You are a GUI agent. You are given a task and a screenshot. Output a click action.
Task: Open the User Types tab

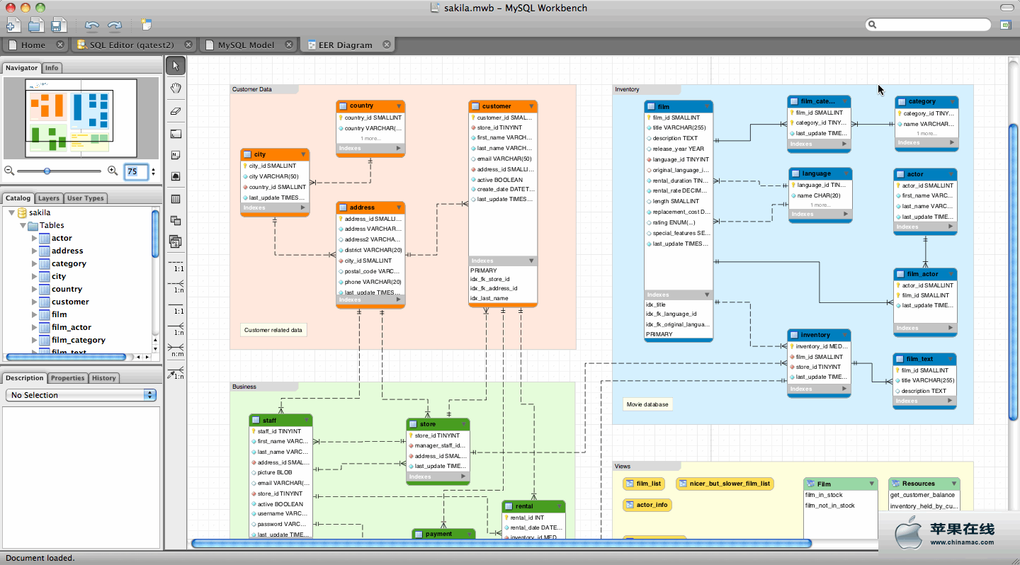tap(86, 198)
